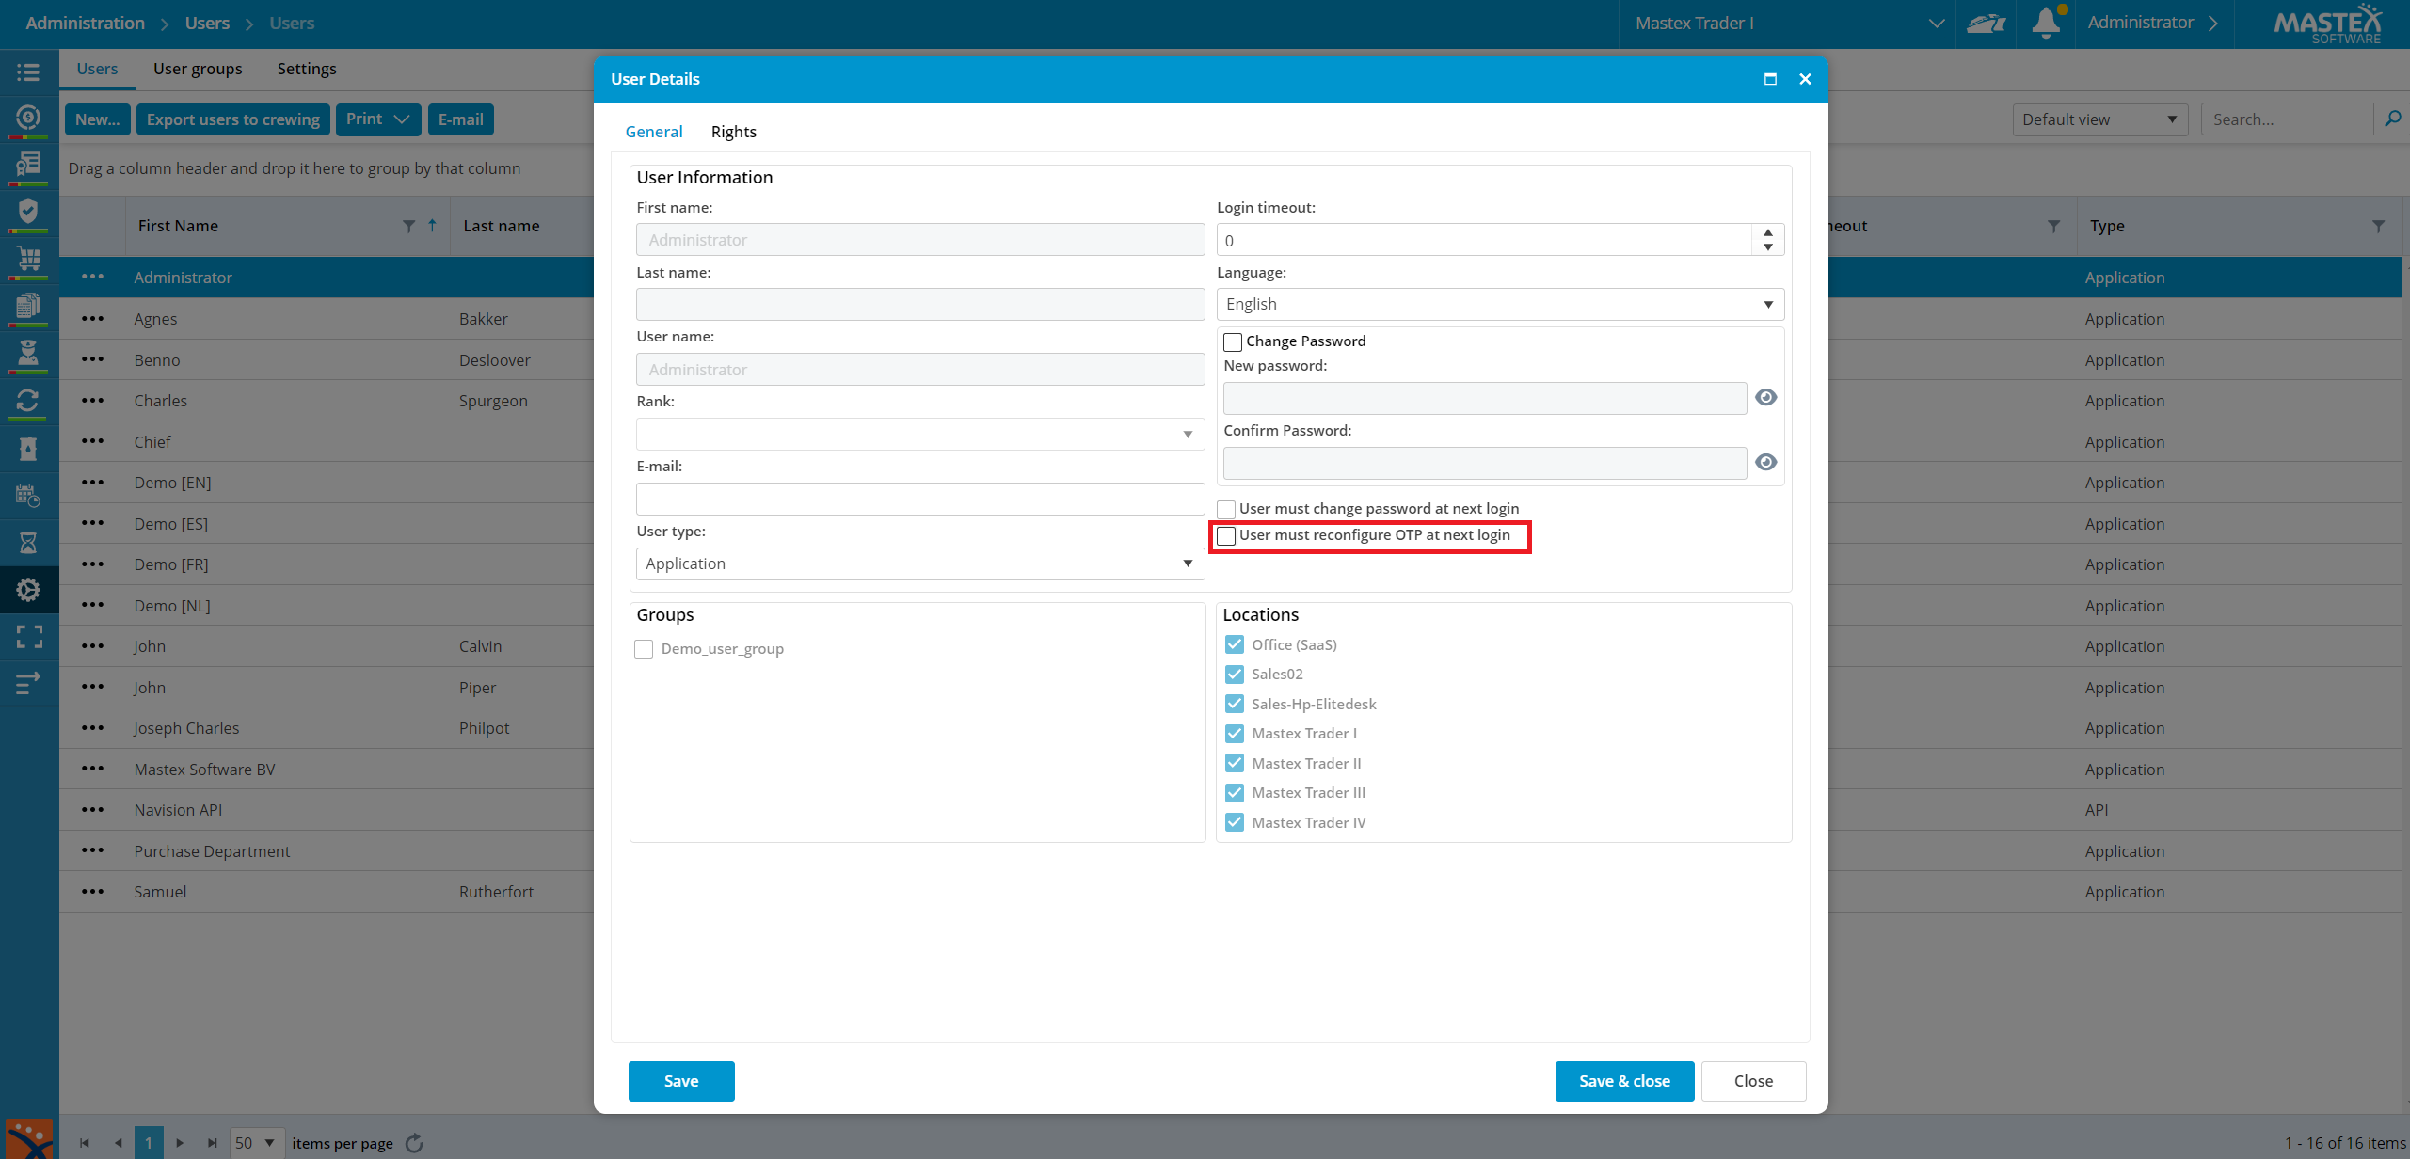Click the search magnifier icon
Image resolution: width=2410 pixels, height=1159 pixels.
[x=2391, y=119]
